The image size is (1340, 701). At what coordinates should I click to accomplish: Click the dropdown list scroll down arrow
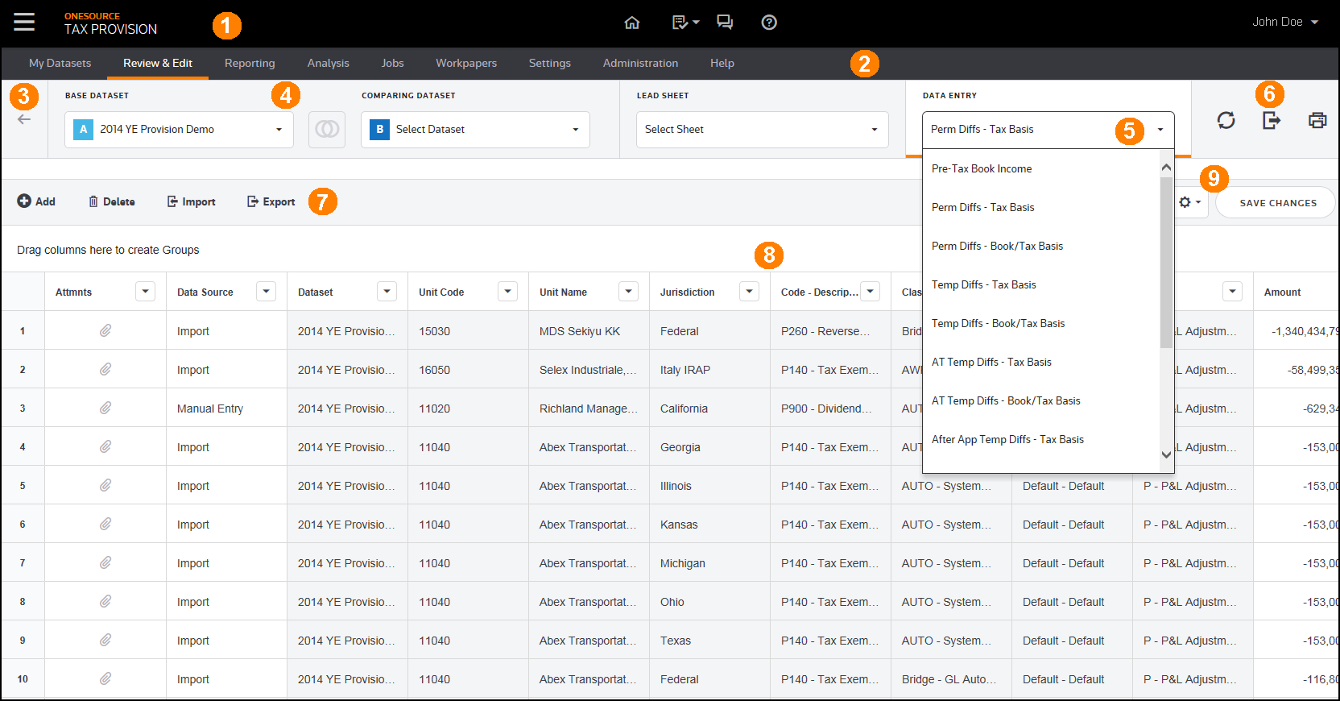(1166, 454)
